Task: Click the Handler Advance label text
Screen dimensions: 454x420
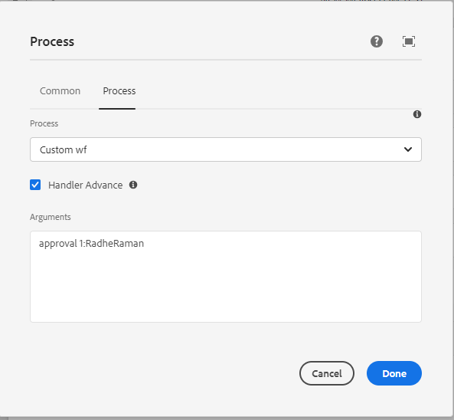Action: pos(86,185)
